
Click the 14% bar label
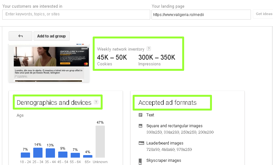click(x=38, y=144)
